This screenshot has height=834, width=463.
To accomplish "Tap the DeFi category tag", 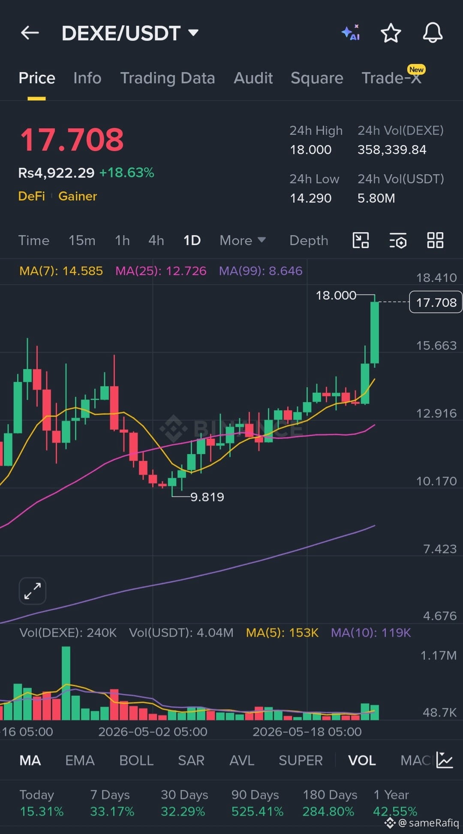I will (31, 196).
